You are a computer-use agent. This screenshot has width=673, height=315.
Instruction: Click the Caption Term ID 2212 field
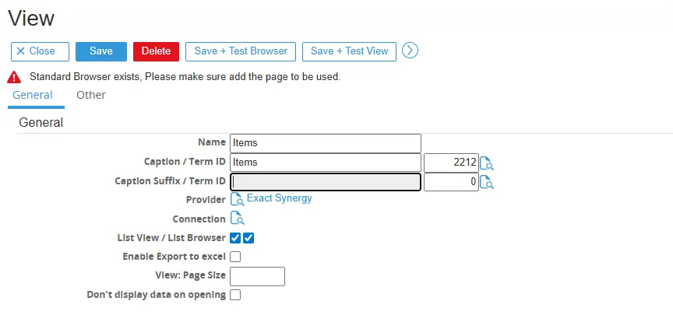(x=450, y=163)
